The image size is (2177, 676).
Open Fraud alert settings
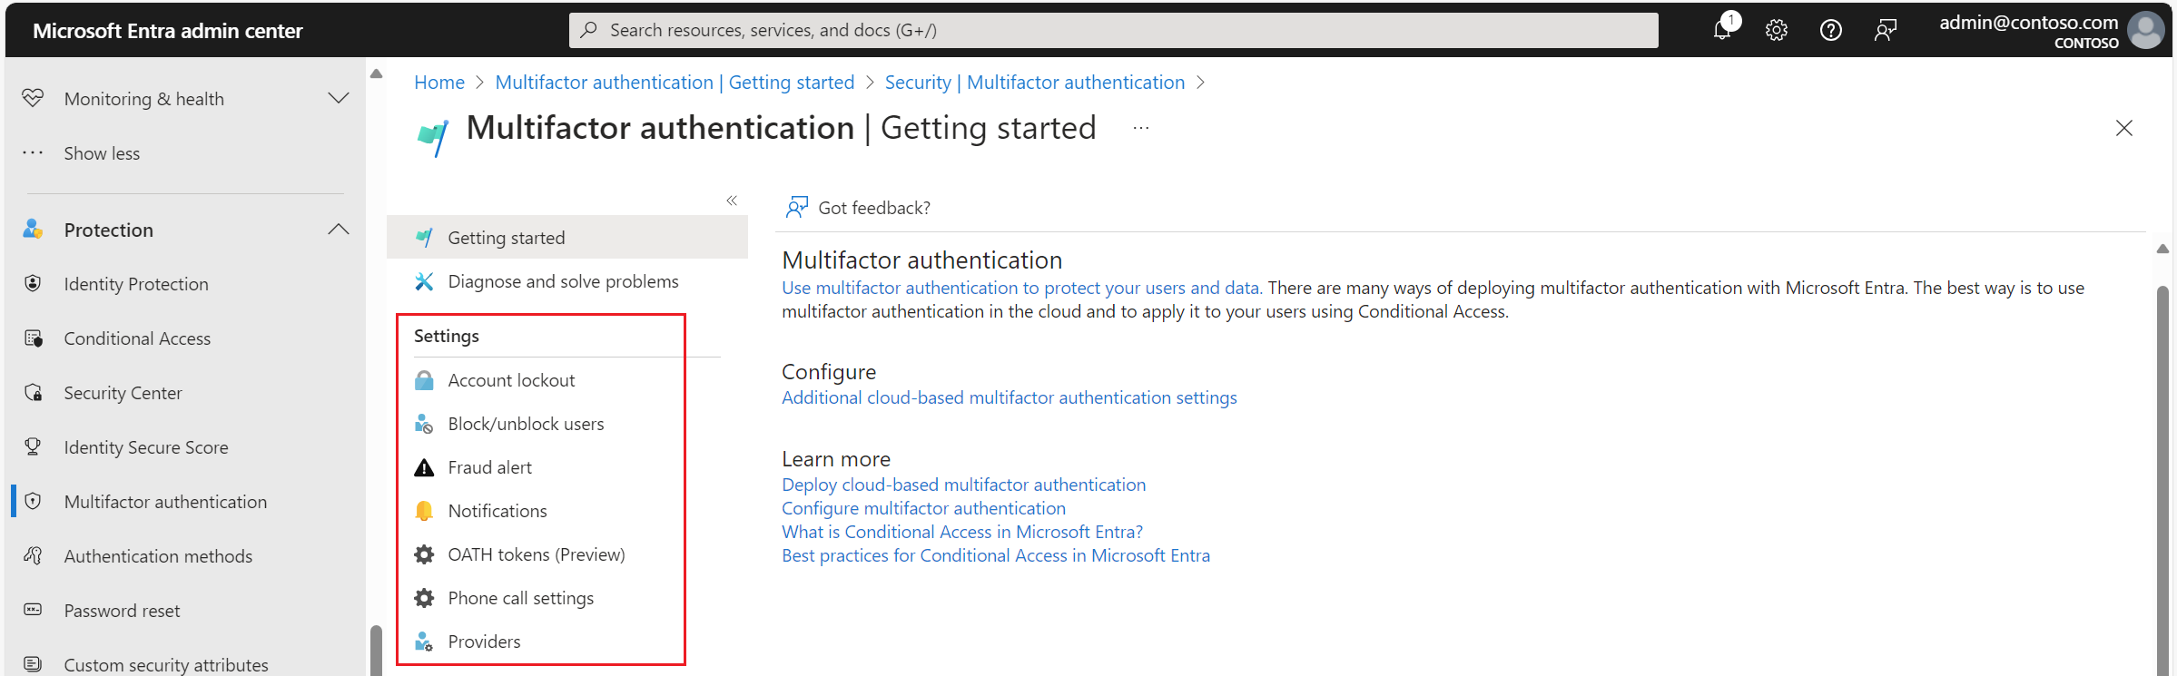pos(489,467)
